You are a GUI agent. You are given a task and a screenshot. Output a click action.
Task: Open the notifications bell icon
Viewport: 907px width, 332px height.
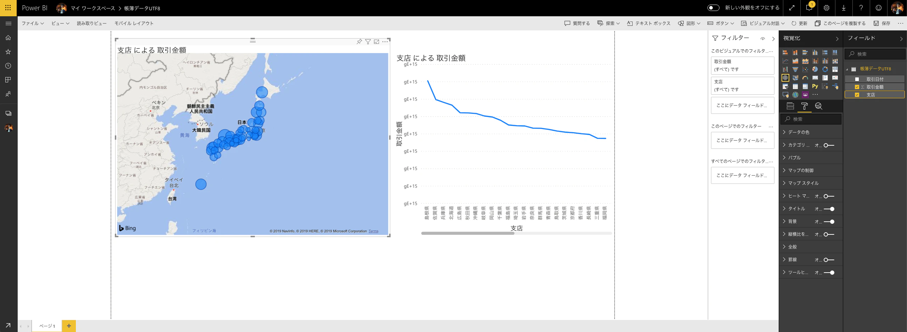[809, 8]
